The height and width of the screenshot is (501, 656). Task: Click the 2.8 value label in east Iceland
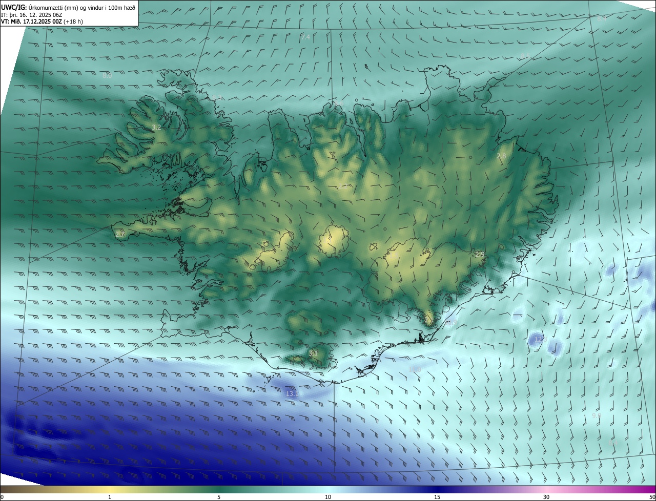coord(501,156)
